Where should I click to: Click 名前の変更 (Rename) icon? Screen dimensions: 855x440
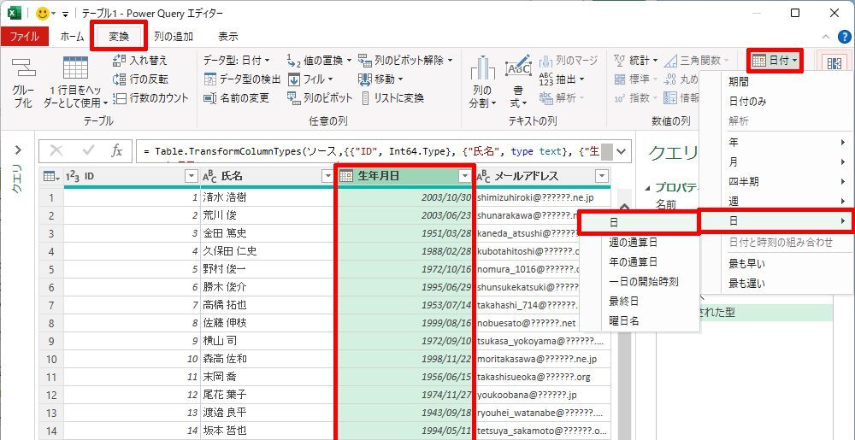pos(210,98)
